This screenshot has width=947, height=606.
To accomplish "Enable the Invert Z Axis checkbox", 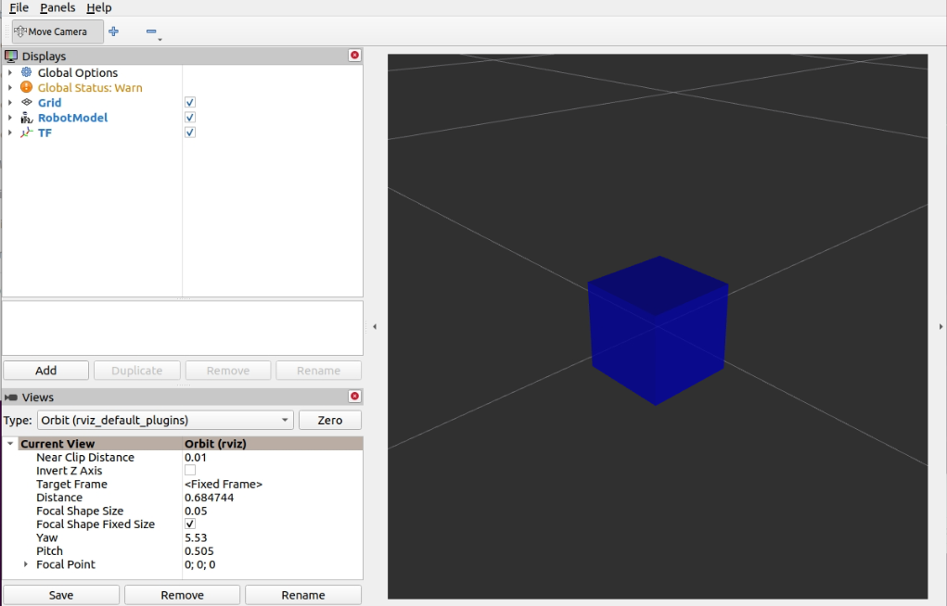I will tap(189, 470).
